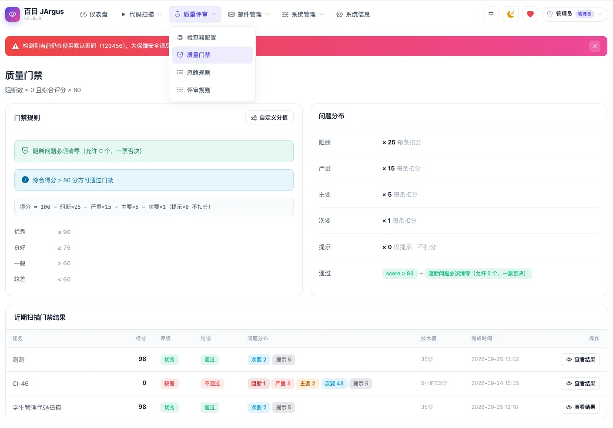Click the play icon in 代码扫描

pos(124,14)
